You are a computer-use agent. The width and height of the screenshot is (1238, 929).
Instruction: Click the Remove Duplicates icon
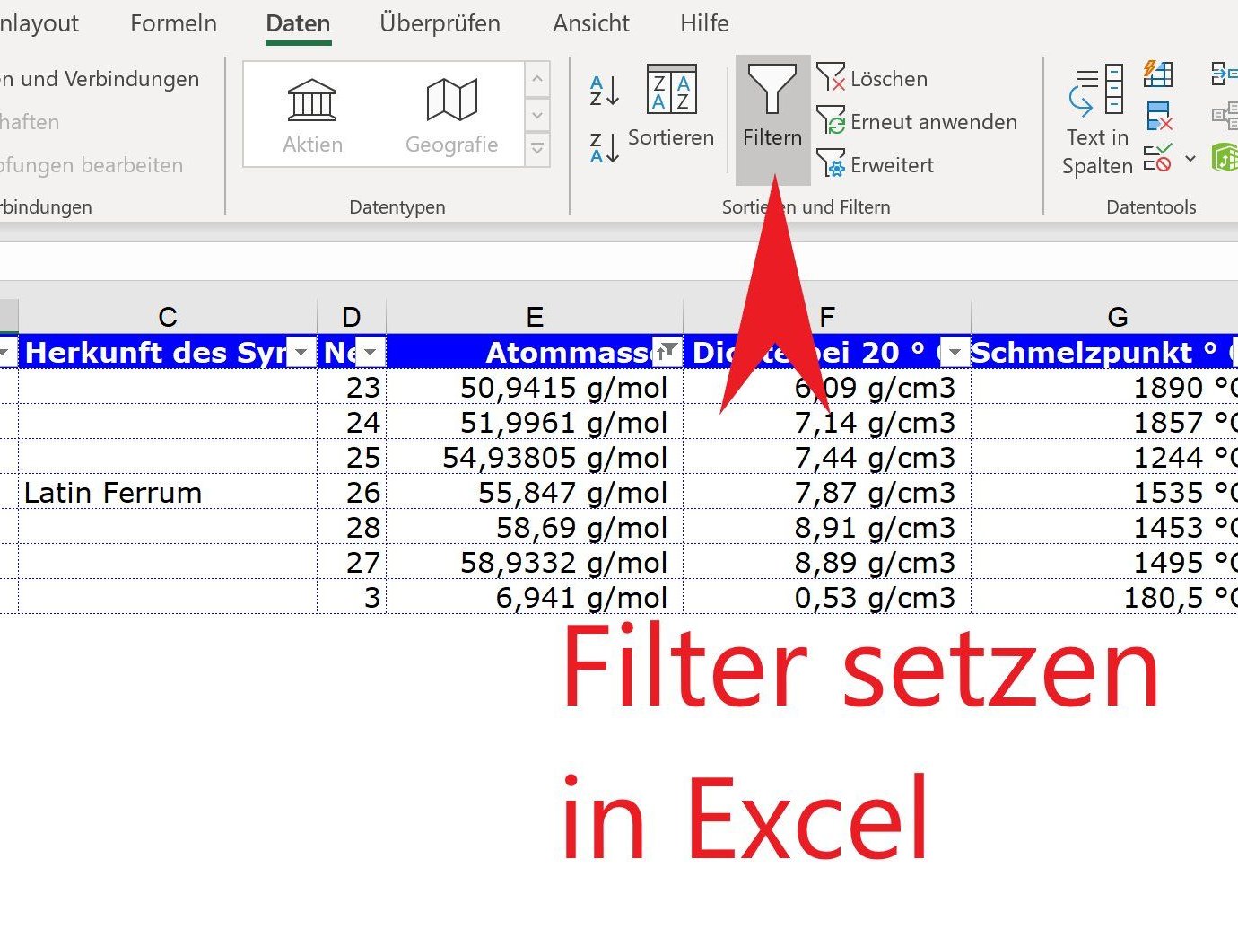click(x=1158, y=117)
